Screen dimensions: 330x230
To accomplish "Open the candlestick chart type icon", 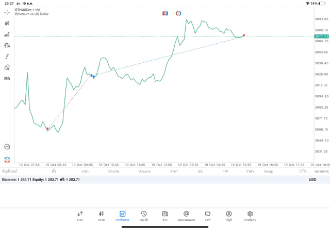I will click(x=7, y=23).
